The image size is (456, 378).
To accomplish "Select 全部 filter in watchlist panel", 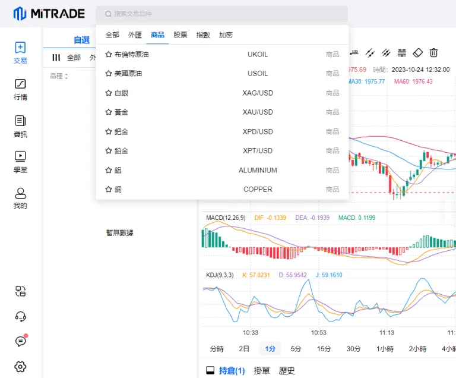I will point(74,58).
